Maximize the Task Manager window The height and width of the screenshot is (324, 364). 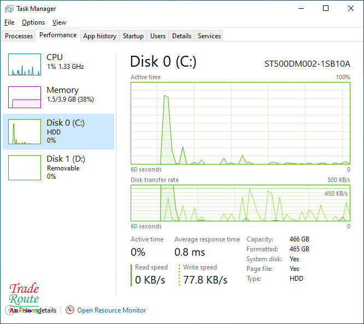click(x=326, y=9)
